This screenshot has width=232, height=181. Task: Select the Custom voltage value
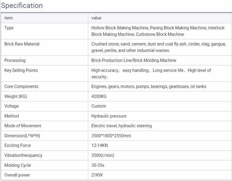[x=99, y=106]
